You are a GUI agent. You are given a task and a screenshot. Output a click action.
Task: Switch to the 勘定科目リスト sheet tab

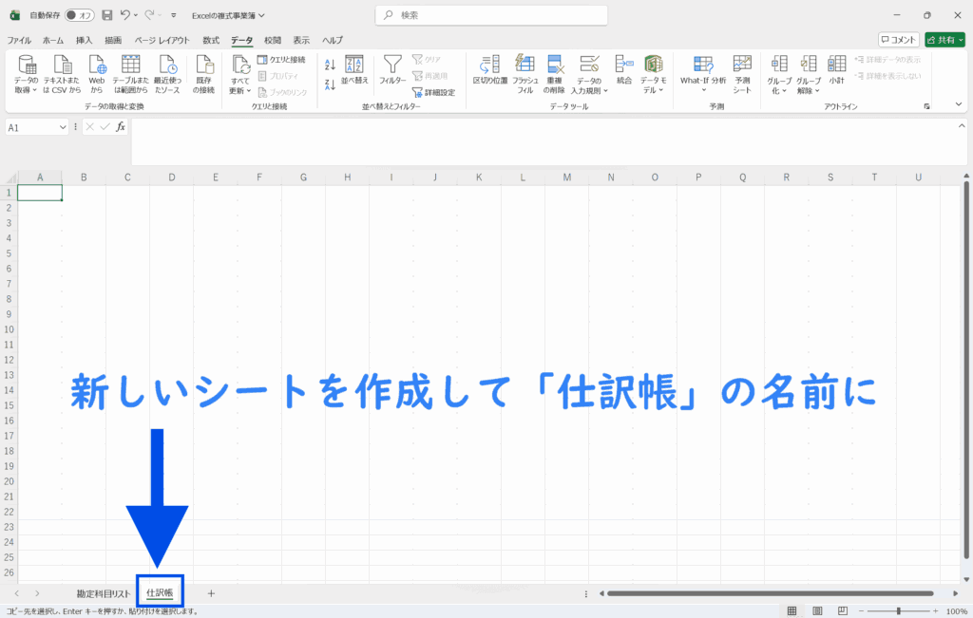[x=103, y=593]
